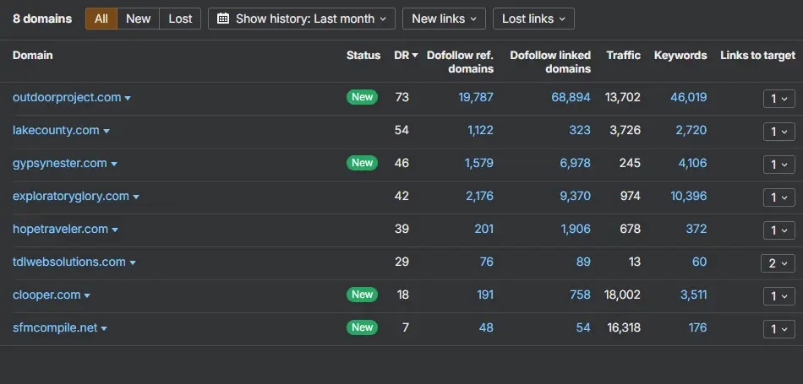Expand links to target dropdown for outdoorproject.com
Screen dimensions: 803x384
coord(779,99)
